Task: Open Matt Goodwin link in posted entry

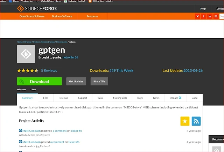Action: coord(31,142)
